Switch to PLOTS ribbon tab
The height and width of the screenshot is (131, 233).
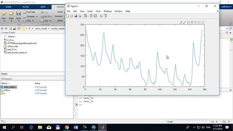click(26, 7)
